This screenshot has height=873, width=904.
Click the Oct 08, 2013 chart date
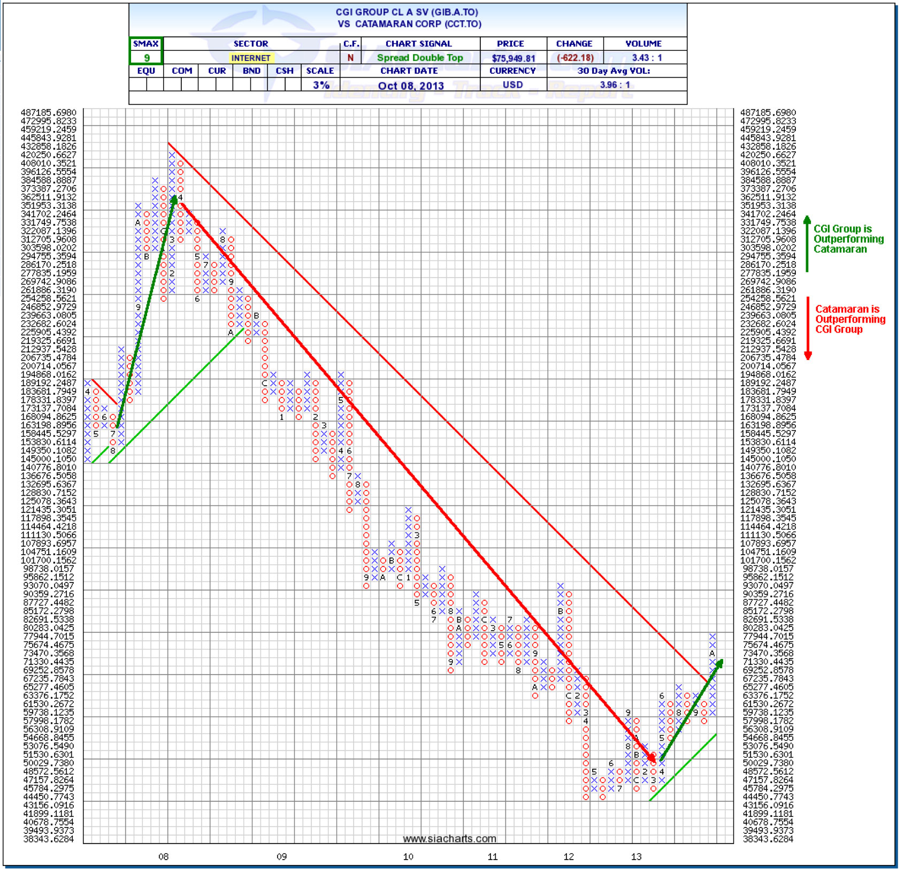pos(410,86)
